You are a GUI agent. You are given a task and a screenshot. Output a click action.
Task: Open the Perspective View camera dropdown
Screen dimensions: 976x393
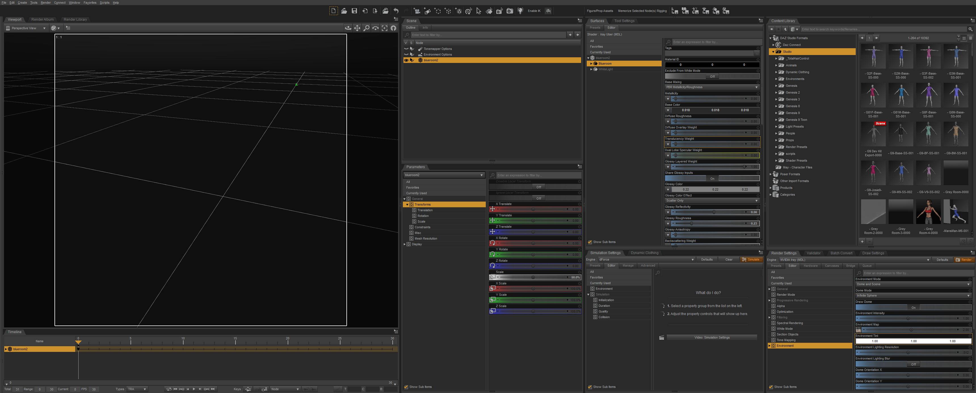[x=26, y=28]
